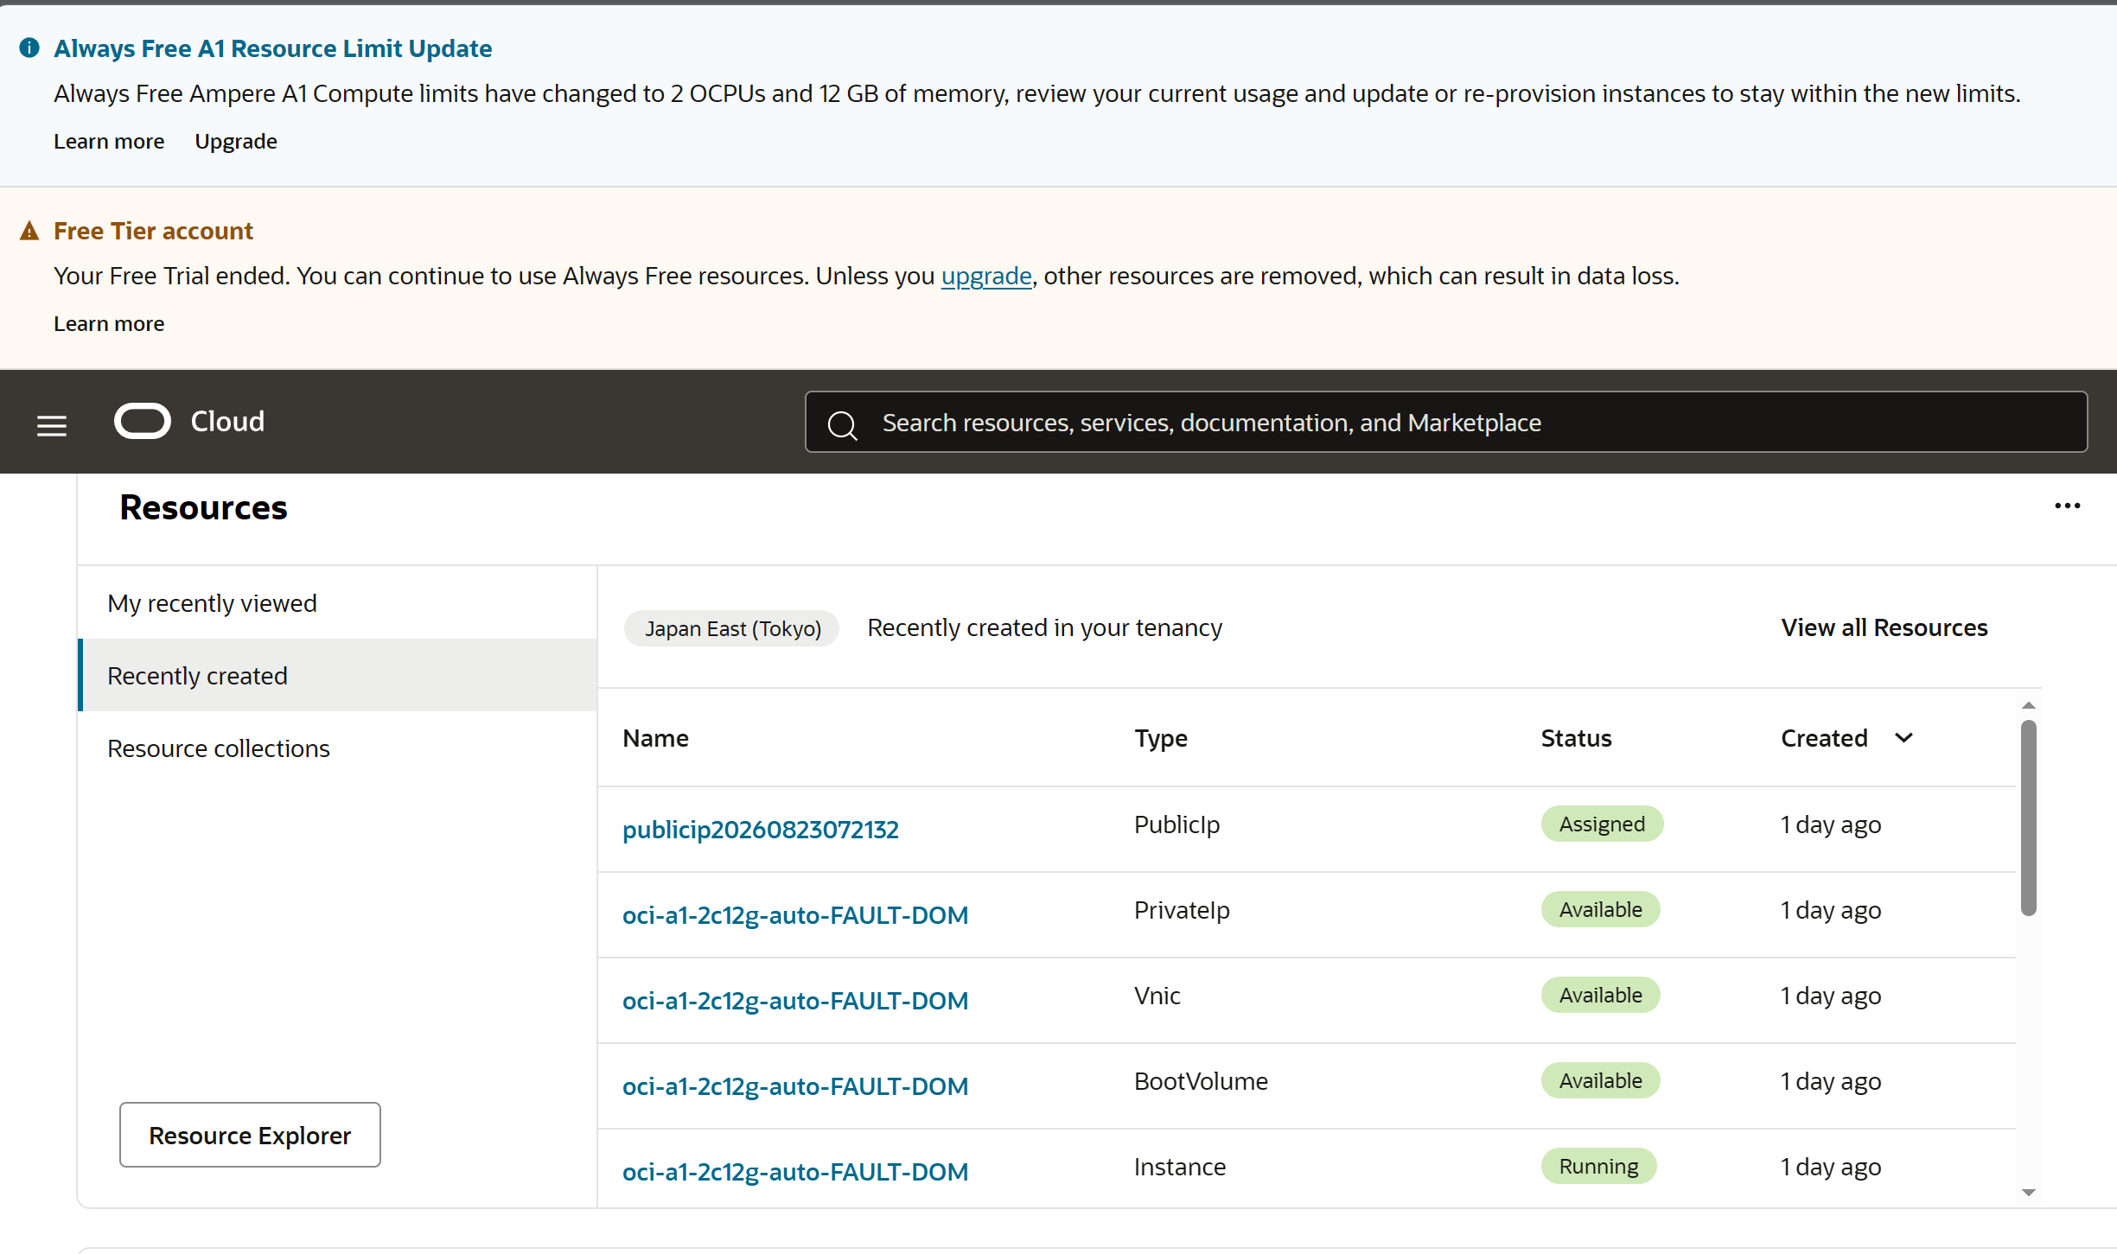Click the resources table vertical scrollbar thumb
This screenshot has height=1254, width=2117.
[2028, 817]
